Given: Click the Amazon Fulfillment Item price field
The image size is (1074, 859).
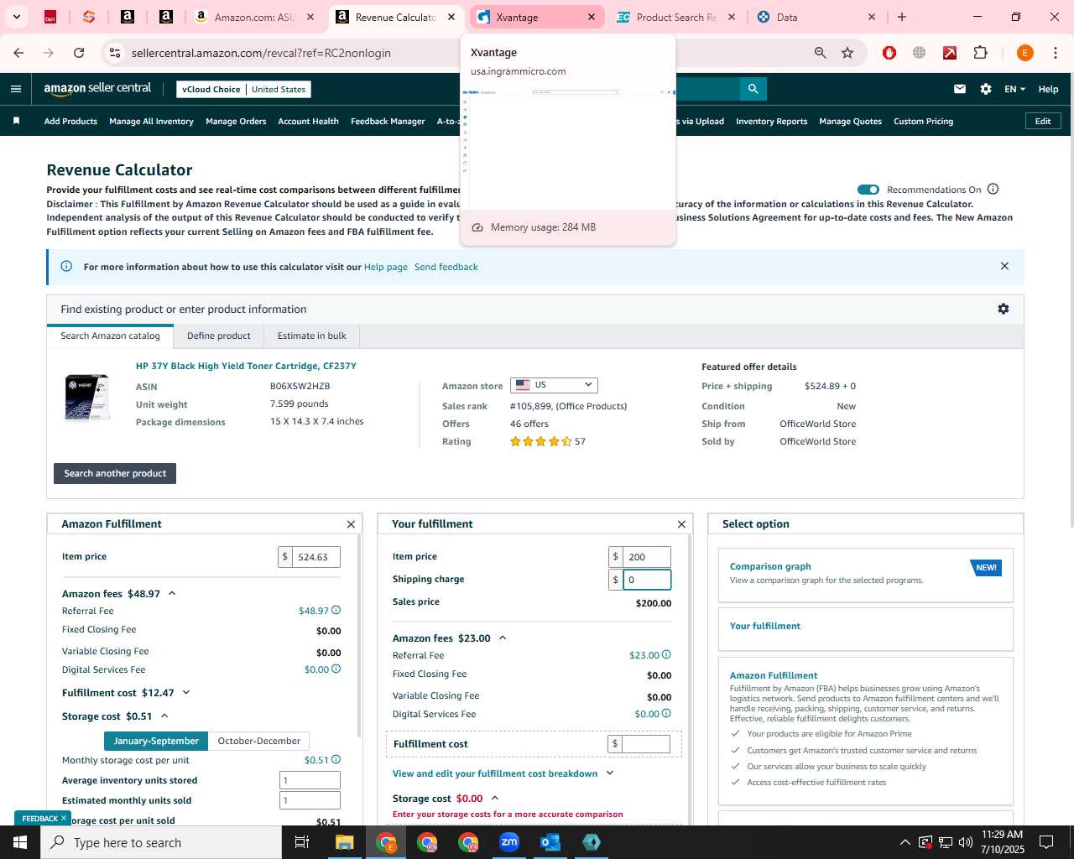Looking at the screenshot, I should (x=315, y=557).
